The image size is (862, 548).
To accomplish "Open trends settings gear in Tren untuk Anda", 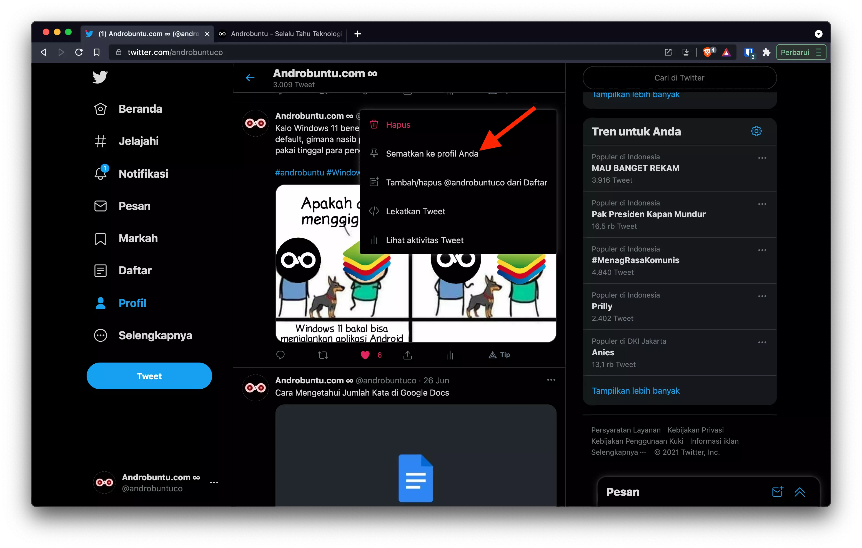I will (x=756, y=131).
